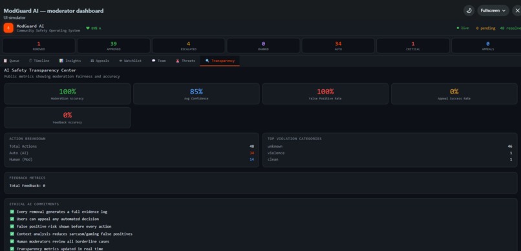Click the "Feedback Metrics" panel heading

pyautogui.click(x=27, y=177)
